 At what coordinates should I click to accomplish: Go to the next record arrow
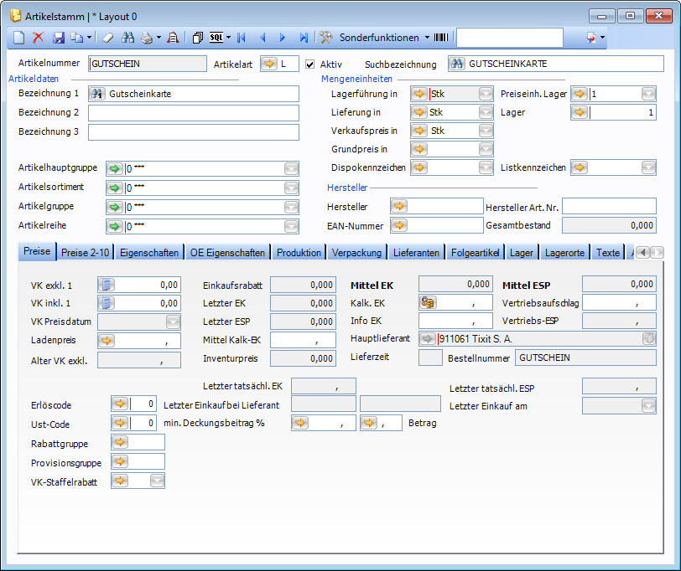(283, 38)
